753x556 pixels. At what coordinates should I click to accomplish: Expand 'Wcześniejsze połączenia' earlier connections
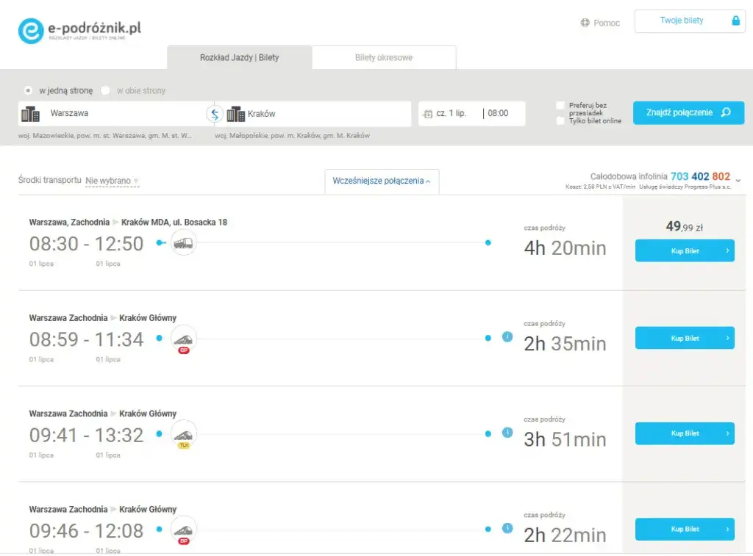pos(382,181)
